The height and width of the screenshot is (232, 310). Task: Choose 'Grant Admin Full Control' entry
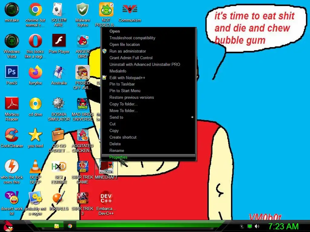point(148,58)
